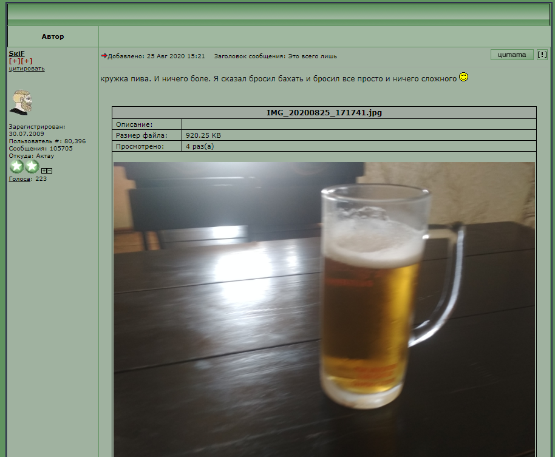Image resolution: width=555 pixels, height=457 pixels.
Task: Select file size value '920.25 KB'
Action: click(x=203, y=135)
